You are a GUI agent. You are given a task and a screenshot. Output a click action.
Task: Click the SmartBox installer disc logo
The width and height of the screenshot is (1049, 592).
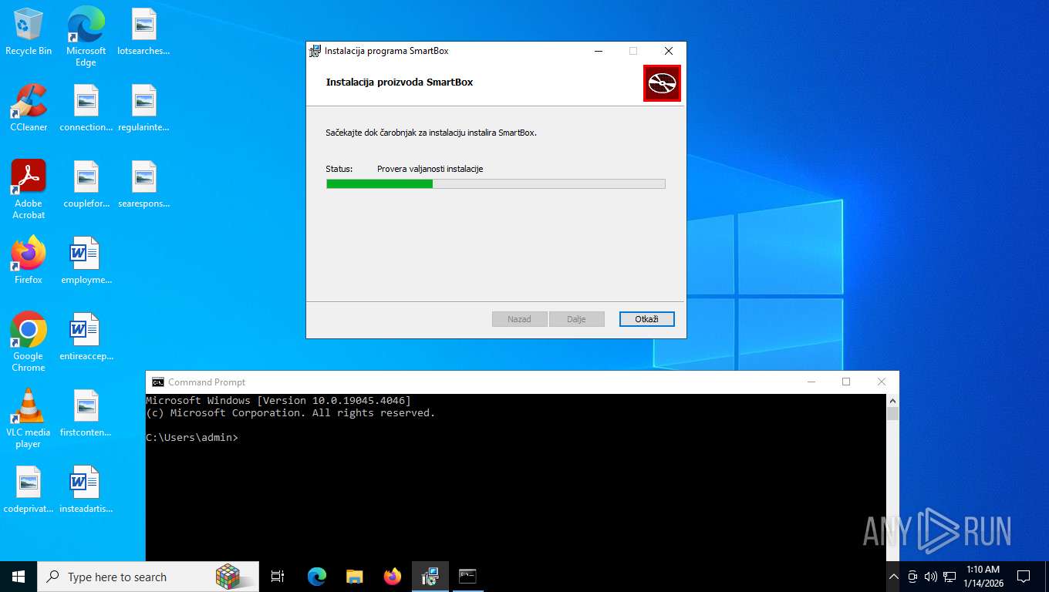click(x=662, y=83)
